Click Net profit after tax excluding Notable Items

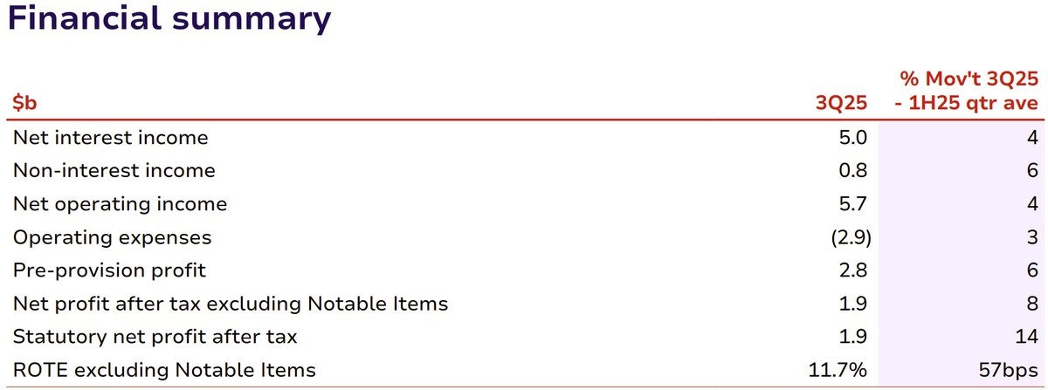231,304
